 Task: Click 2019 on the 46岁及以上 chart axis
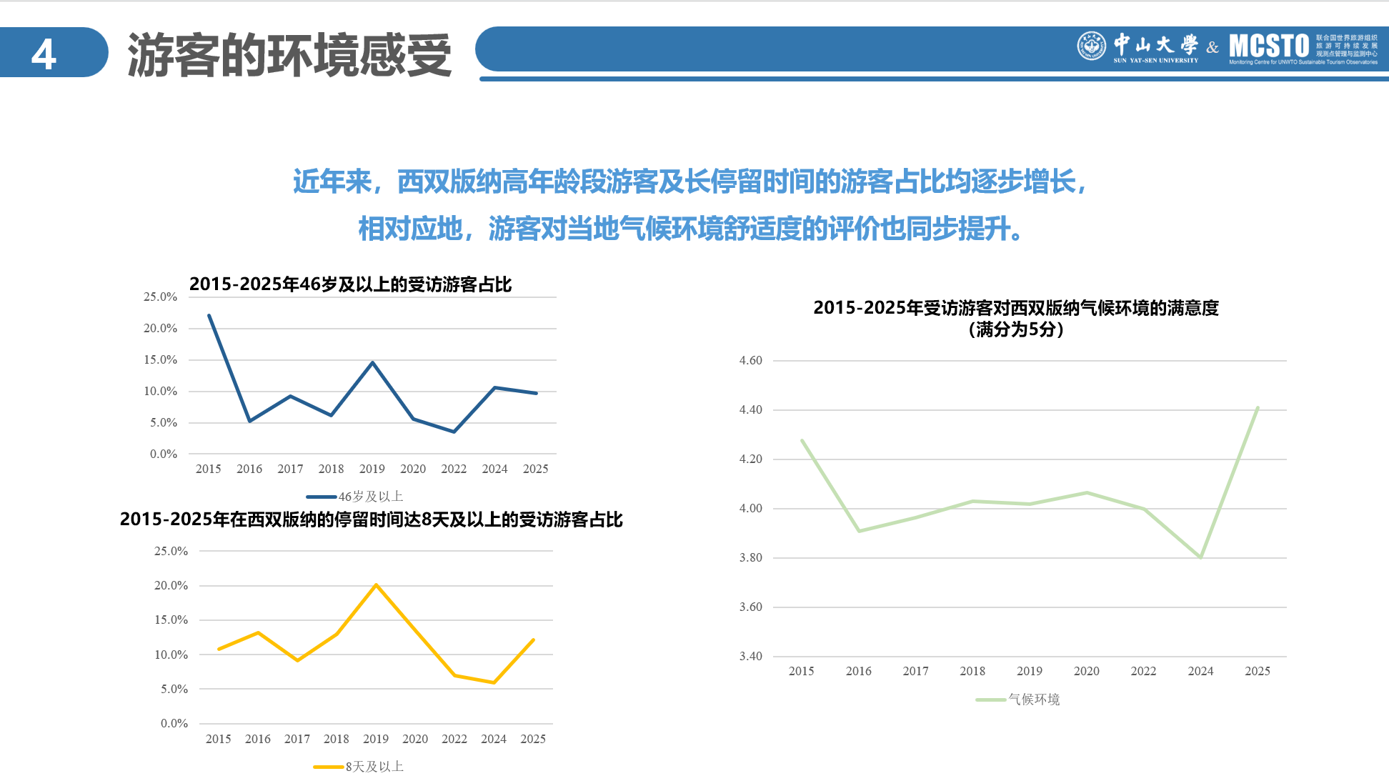pyautogui.click(x=372, y=469)
